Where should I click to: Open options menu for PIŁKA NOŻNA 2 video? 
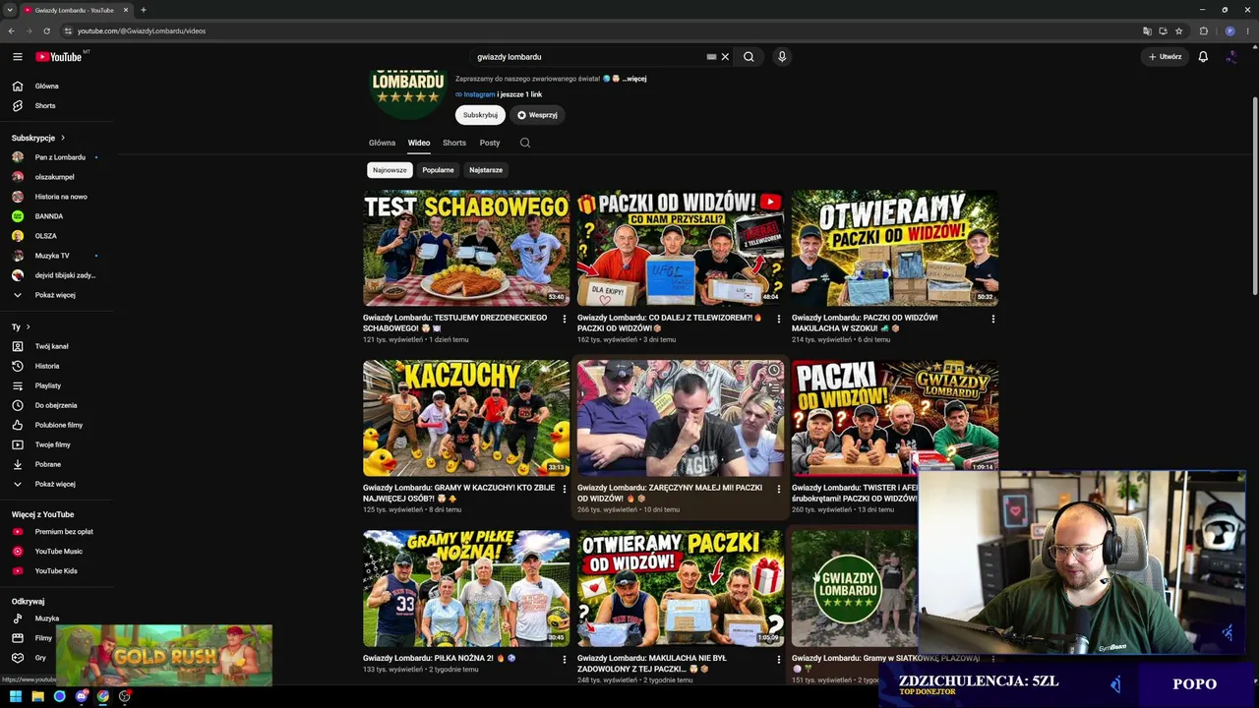[565, 659]
